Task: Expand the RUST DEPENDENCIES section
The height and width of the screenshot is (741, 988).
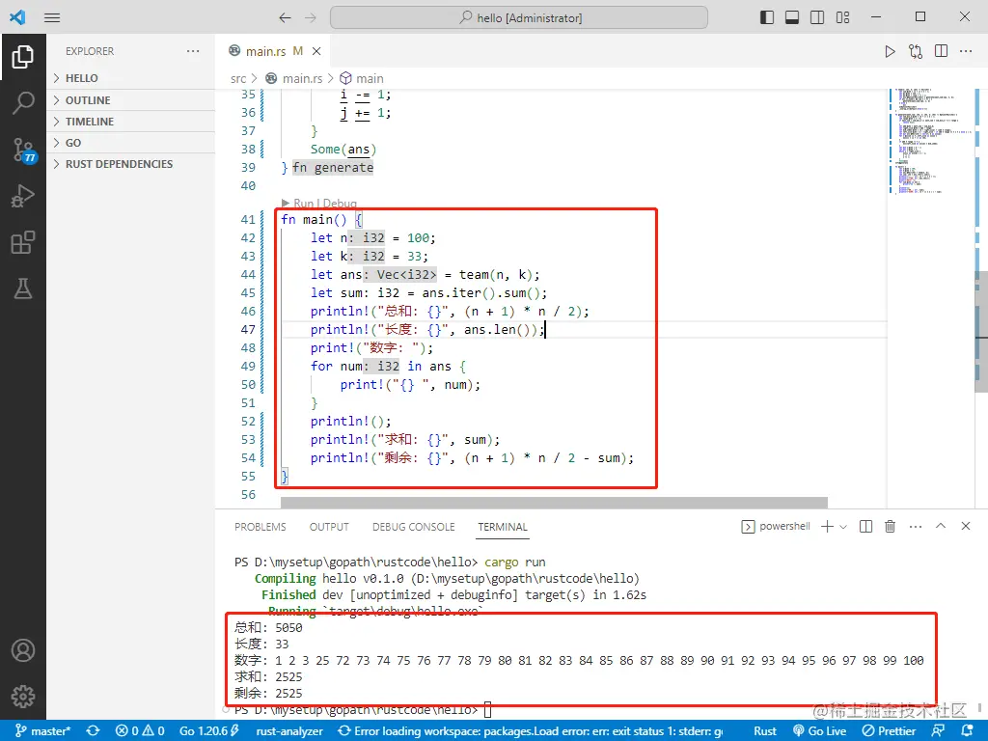Action: 130,164
